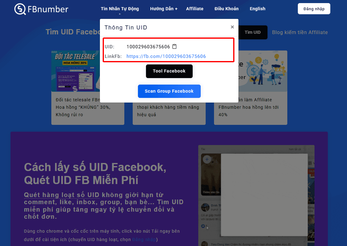The image size is (347, 246).
Task: Go to Điều Khoản page
Action: coord(226,9)
